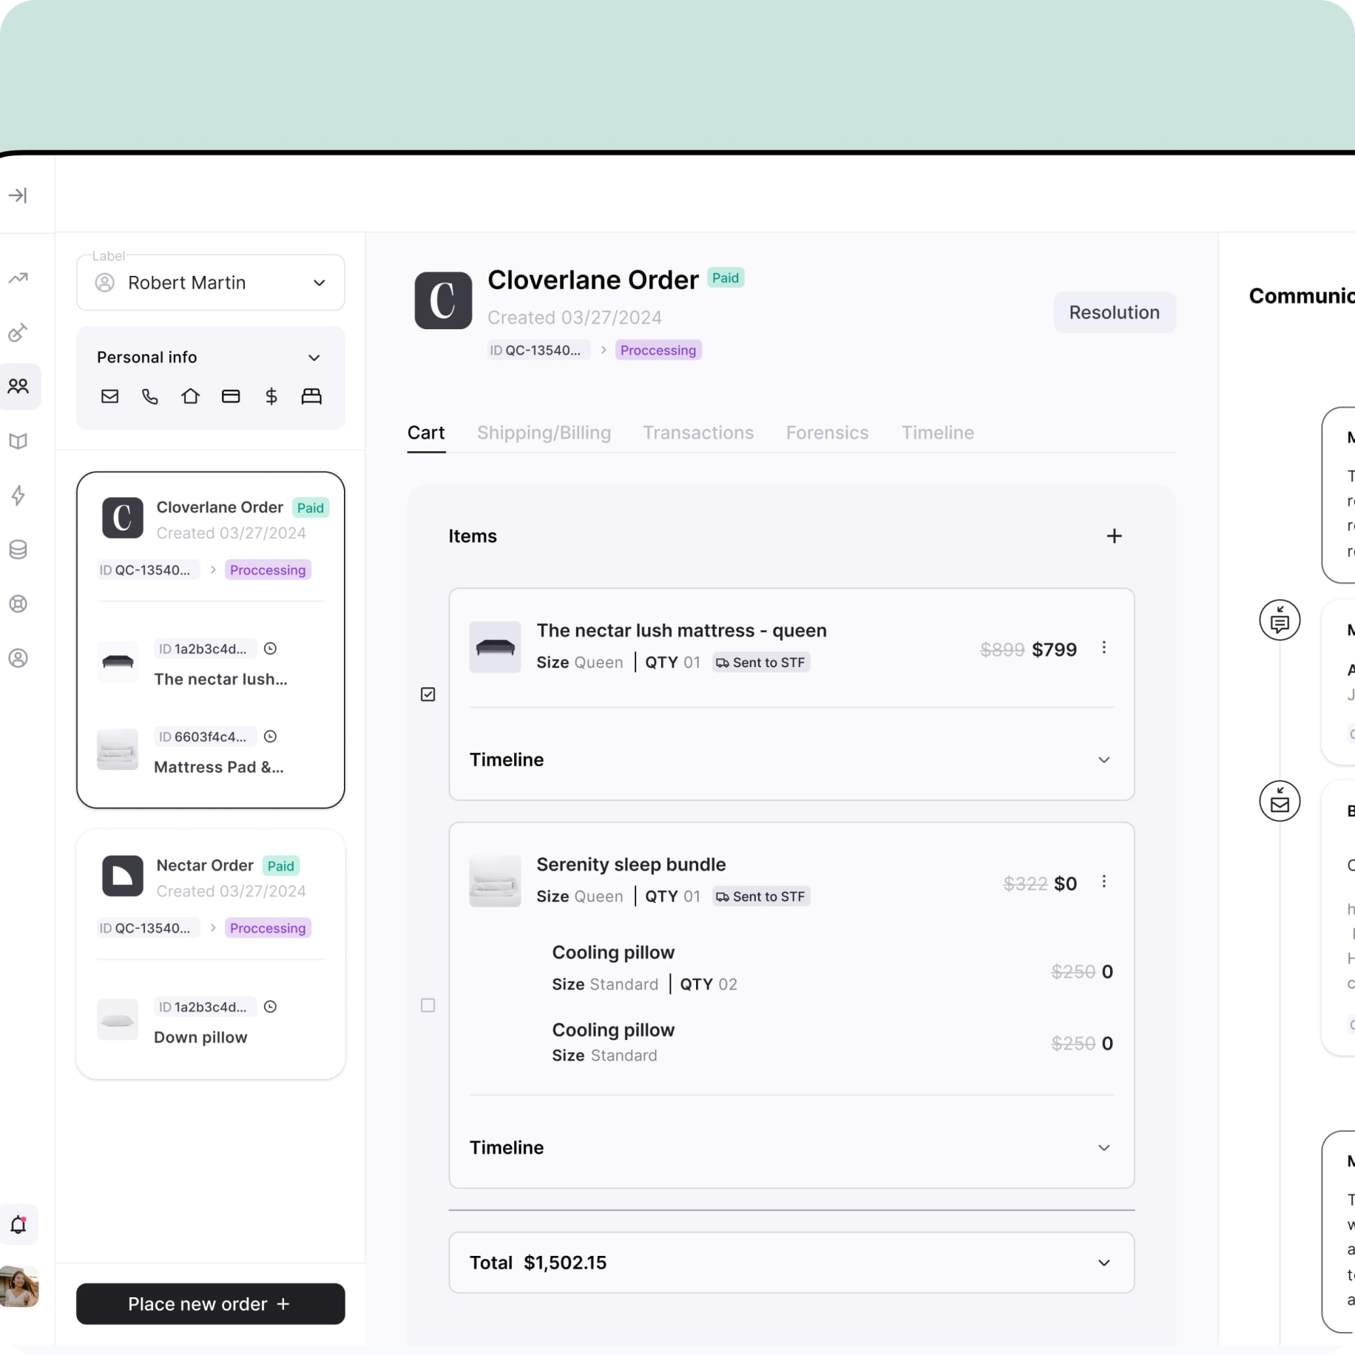1355x1355 pixels.
Task: Click the Resolution button
Action: click(1114, 312)
